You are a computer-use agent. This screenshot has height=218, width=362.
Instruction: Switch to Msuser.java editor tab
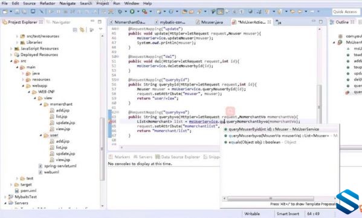point(209,22)
